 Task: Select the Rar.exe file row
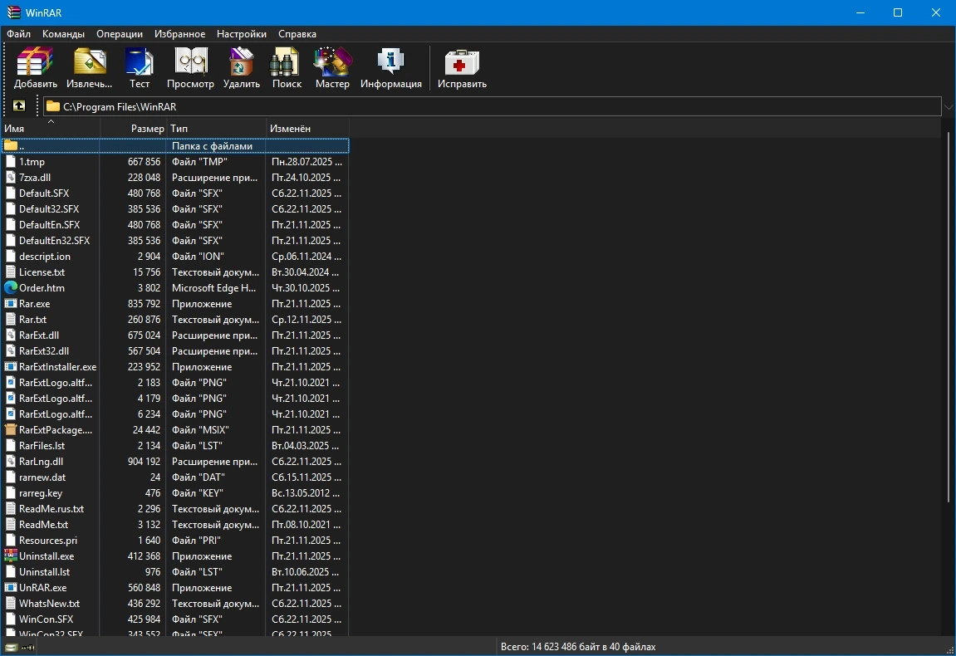[175, 304]
